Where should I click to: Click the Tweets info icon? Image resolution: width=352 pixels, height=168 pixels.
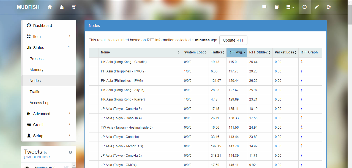coord(70,152)
